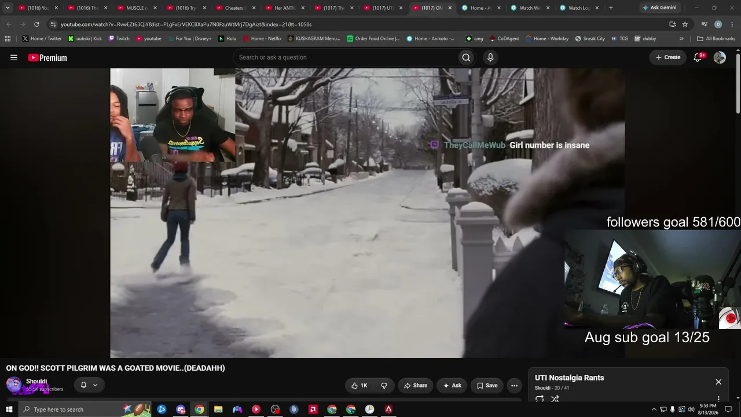Go to YouTube Premium home logo
This screenshot has height=417, width=741.
pos(47,57)
